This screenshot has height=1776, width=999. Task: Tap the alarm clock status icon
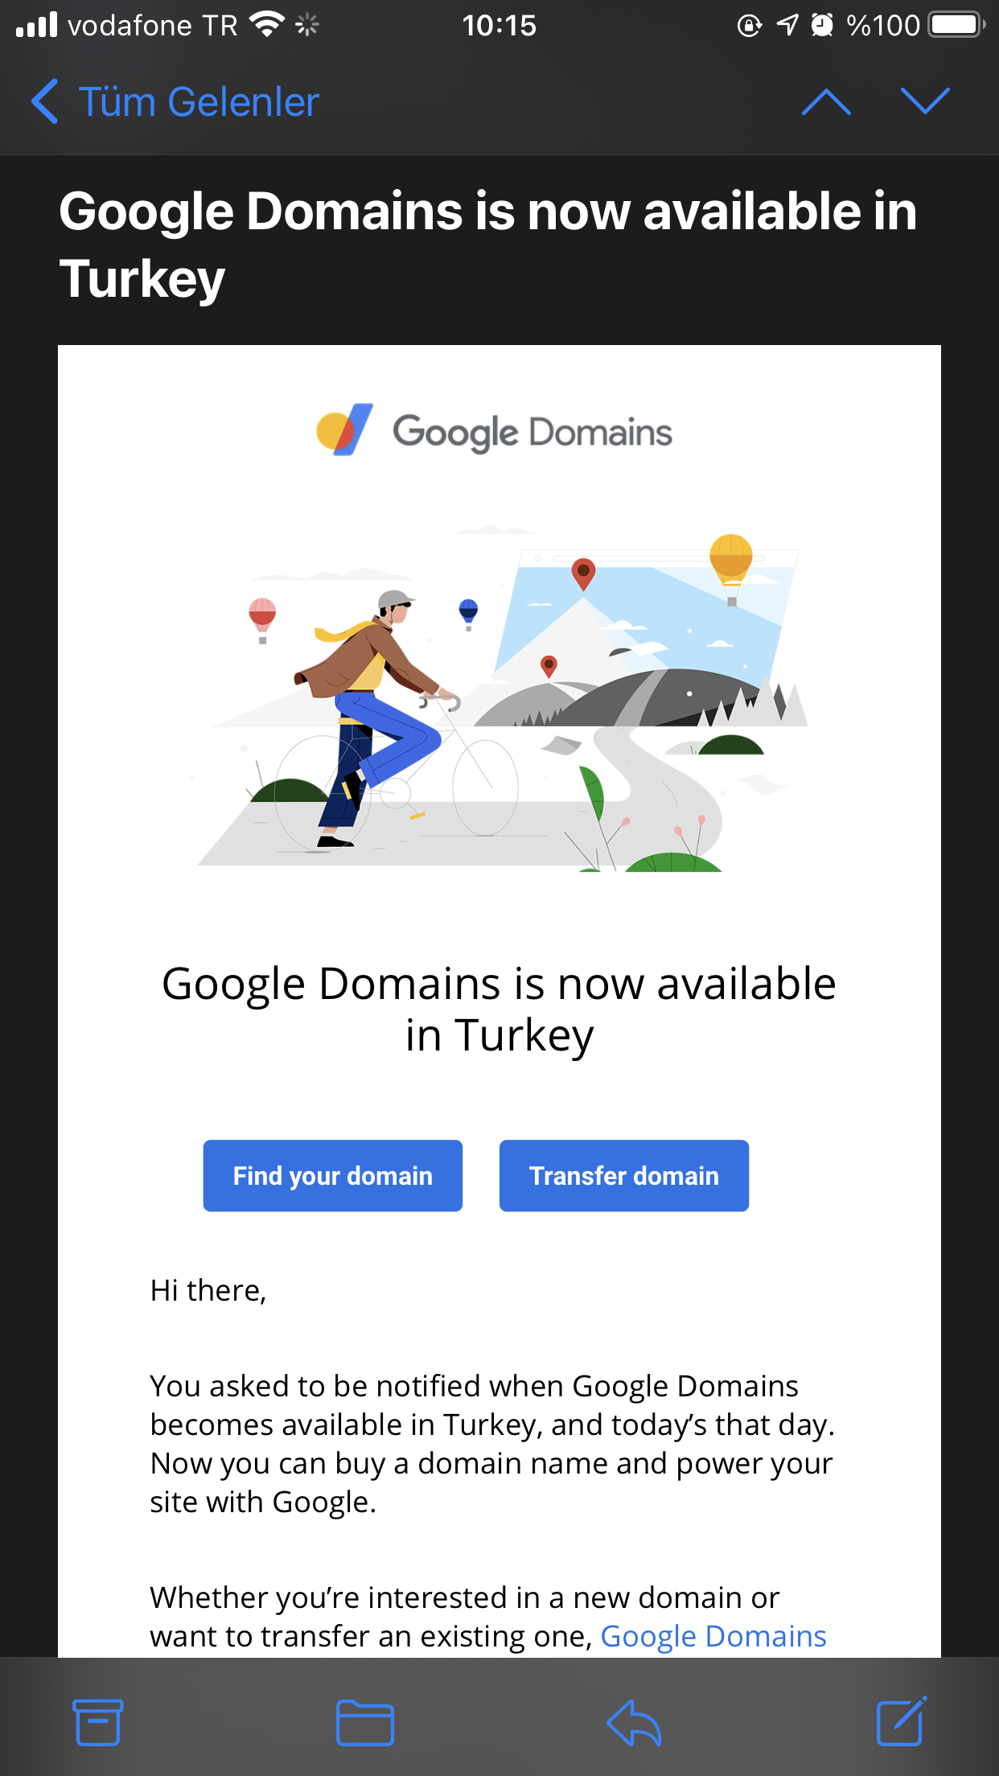[822, 26]
